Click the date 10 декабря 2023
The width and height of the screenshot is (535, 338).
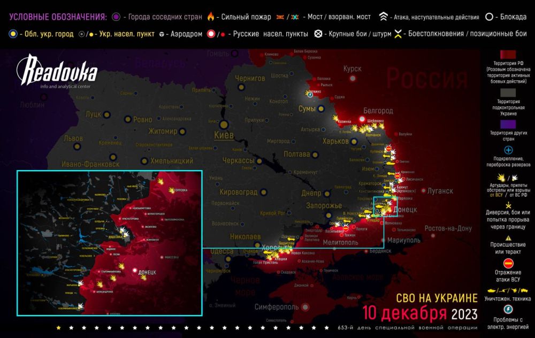pos(419,313)
